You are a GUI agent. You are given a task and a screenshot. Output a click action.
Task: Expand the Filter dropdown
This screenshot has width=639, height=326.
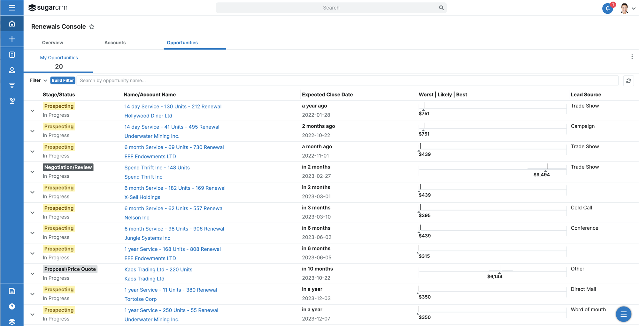[38, 80]
